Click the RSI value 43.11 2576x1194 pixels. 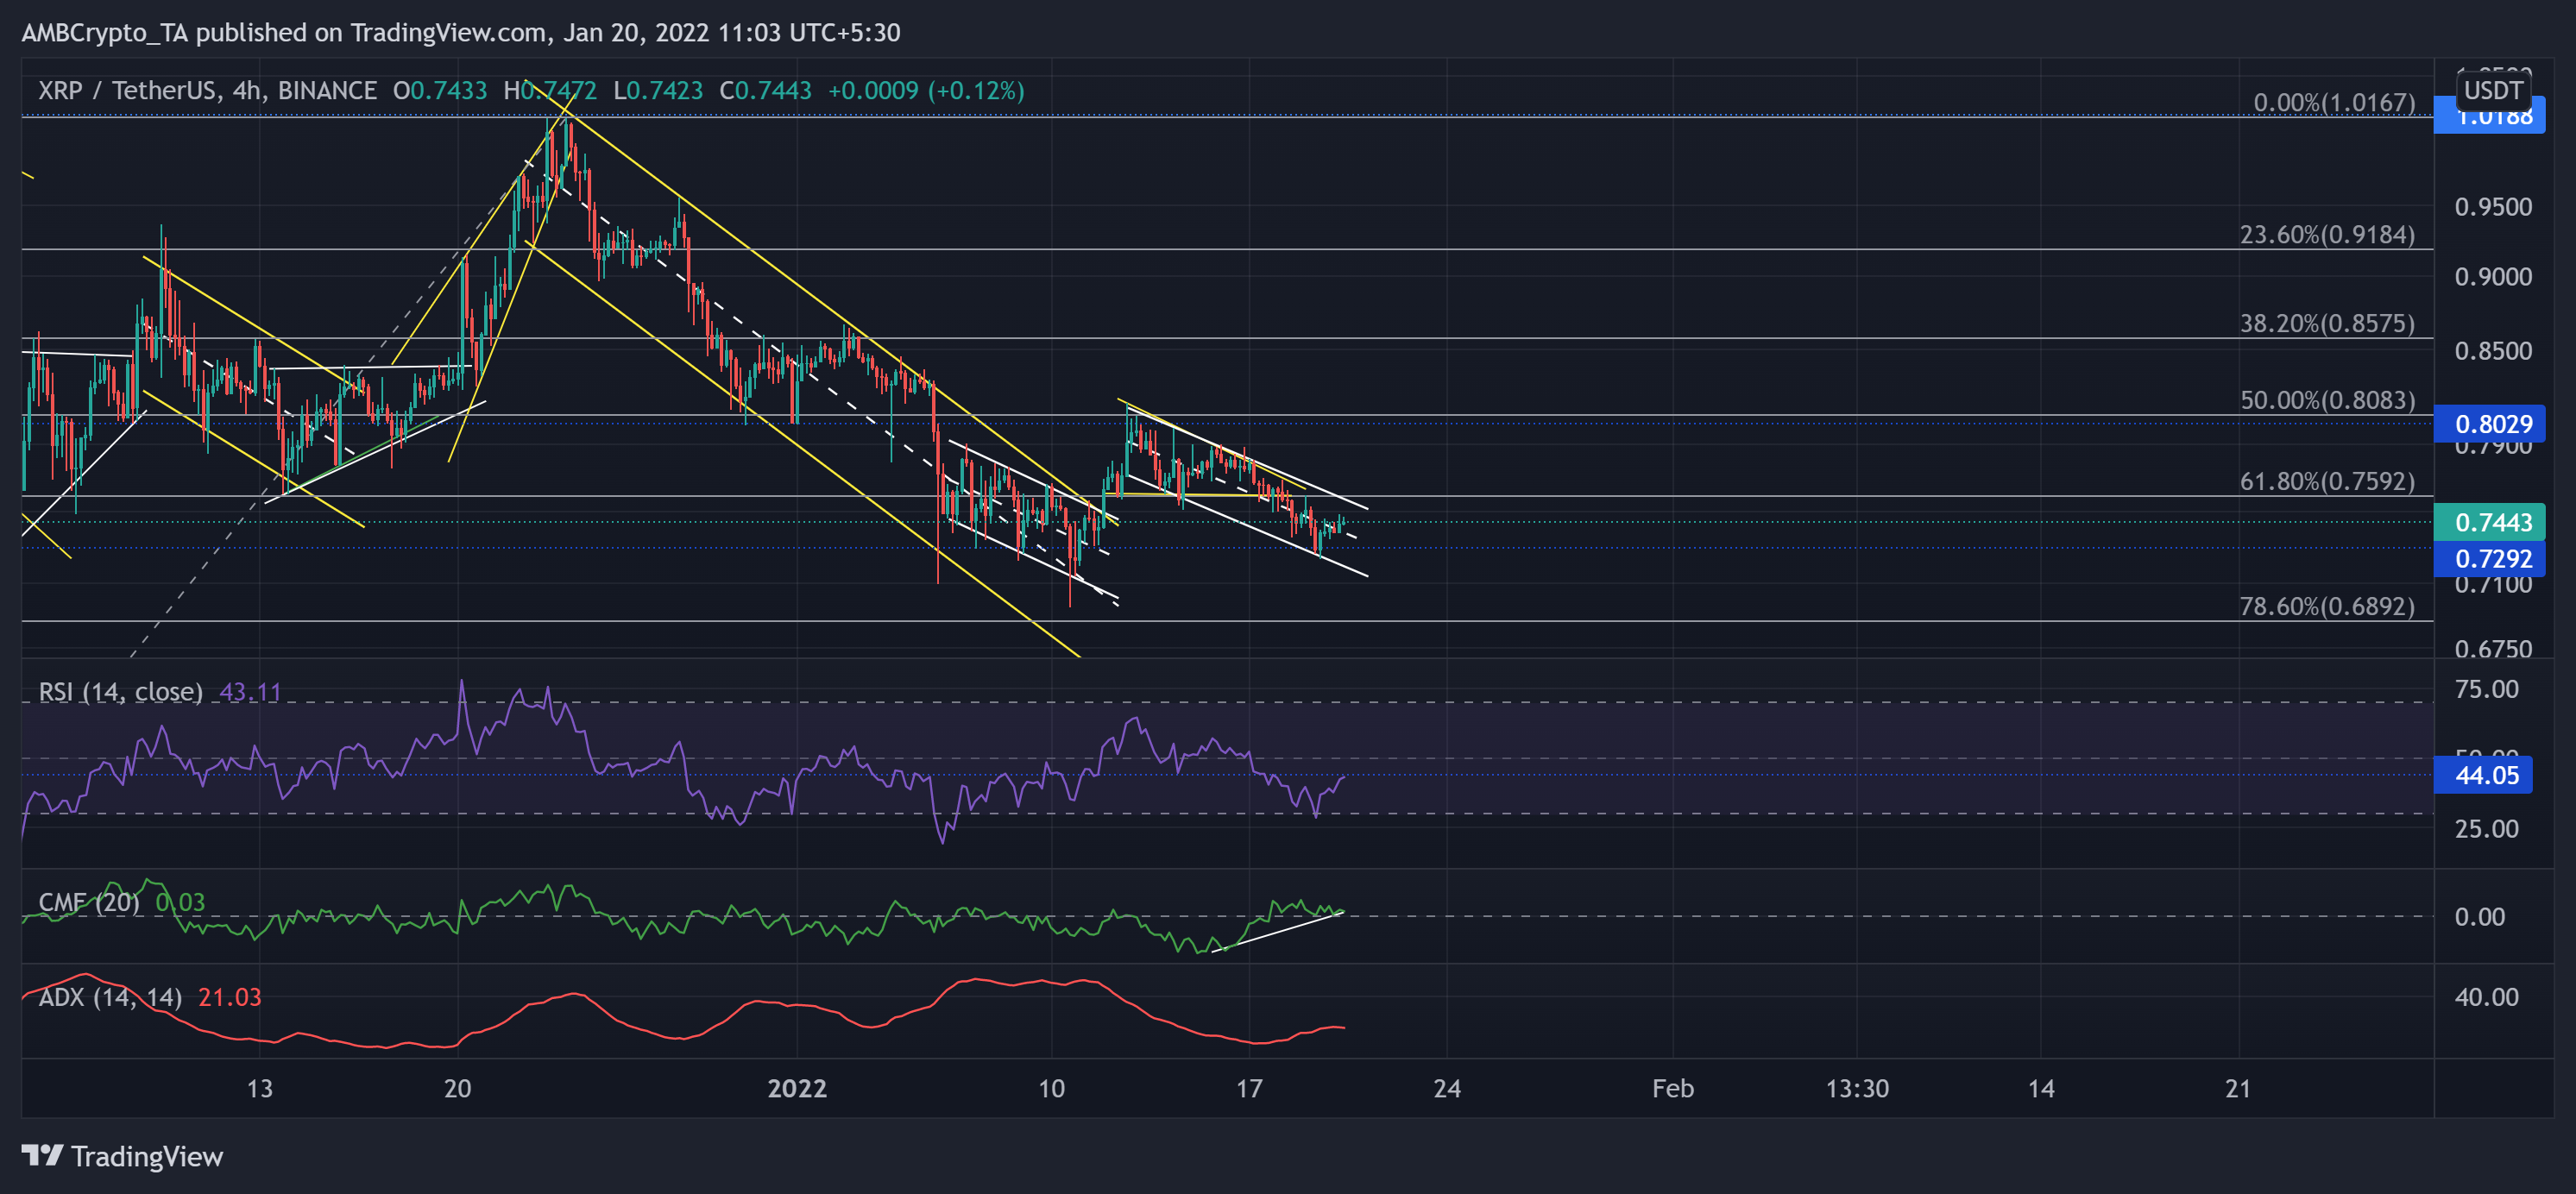[250, 692]
